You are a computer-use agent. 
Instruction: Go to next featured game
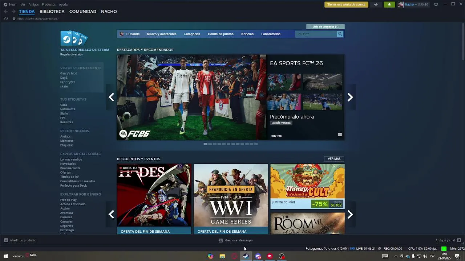(x=350, y=97)
